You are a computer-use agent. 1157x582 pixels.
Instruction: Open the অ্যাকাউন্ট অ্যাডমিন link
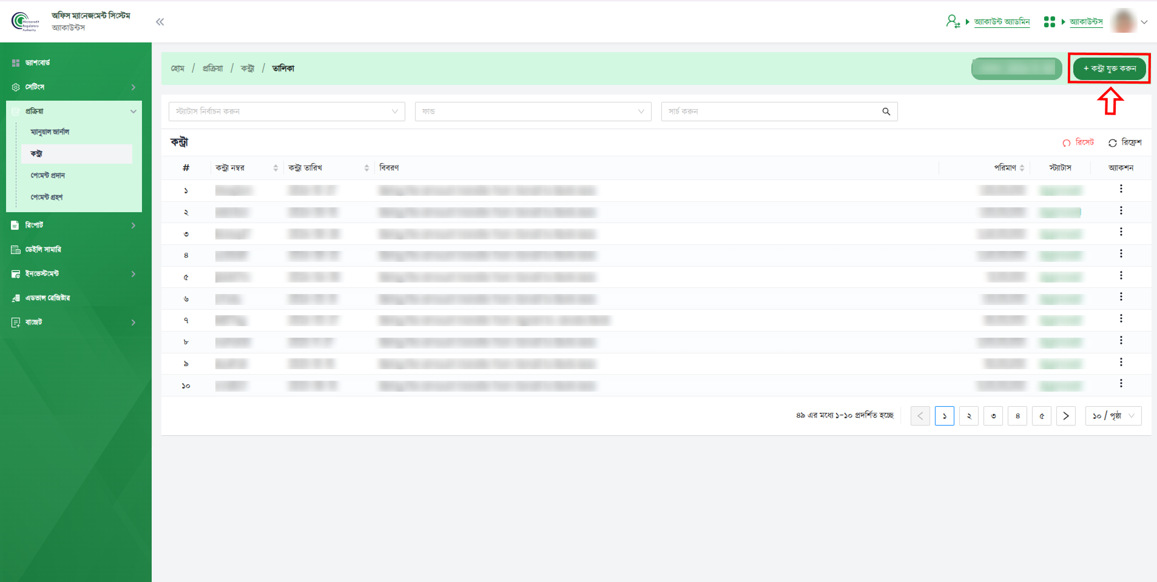point(1002,22)
